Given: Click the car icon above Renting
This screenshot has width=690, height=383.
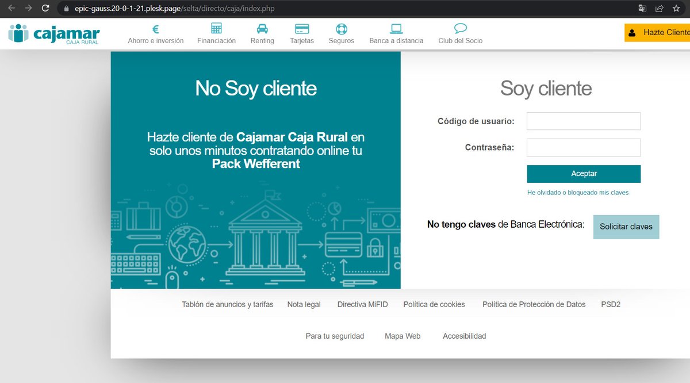Looking at the screenshot, I should (x=262, y=29).
